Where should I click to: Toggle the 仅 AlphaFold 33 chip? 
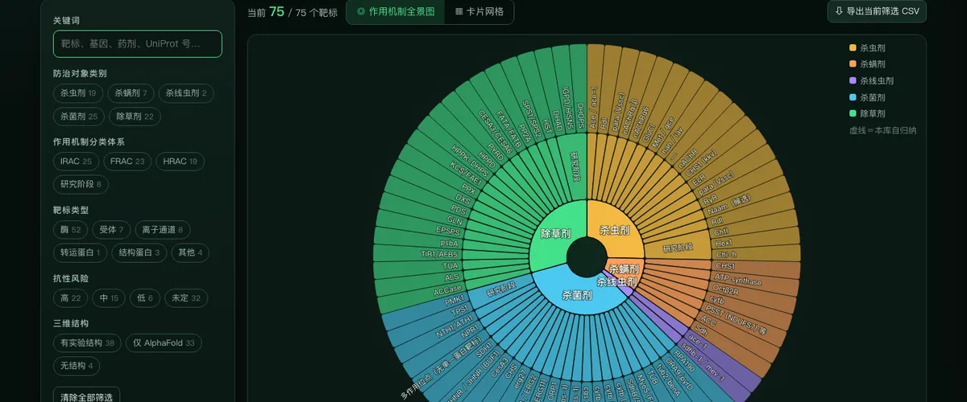tap(164, 343)
